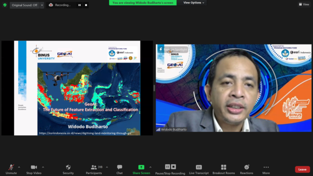The image size is (313, 176).
Task: Leave the meeting
Action: (x=302, y=170)
